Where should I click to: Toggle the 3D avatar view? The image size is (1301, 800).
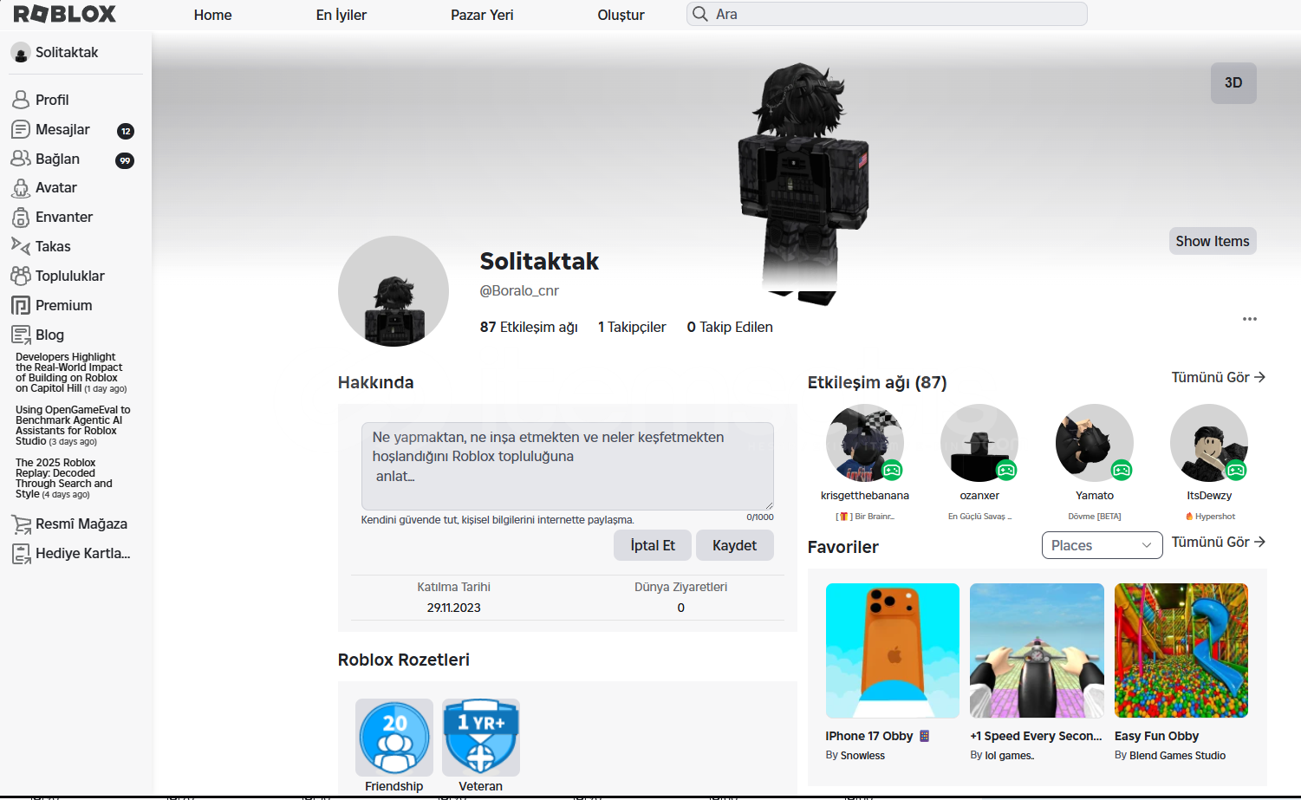(x=1233, y=83)
